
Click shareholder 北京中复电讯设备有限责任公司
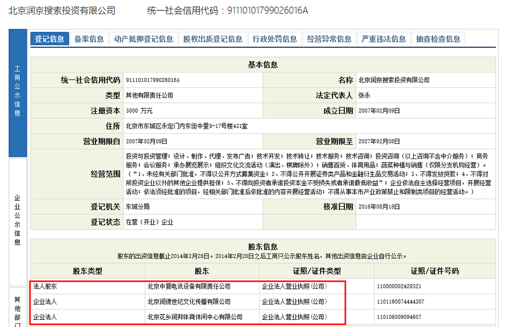[x=189, y=286]
